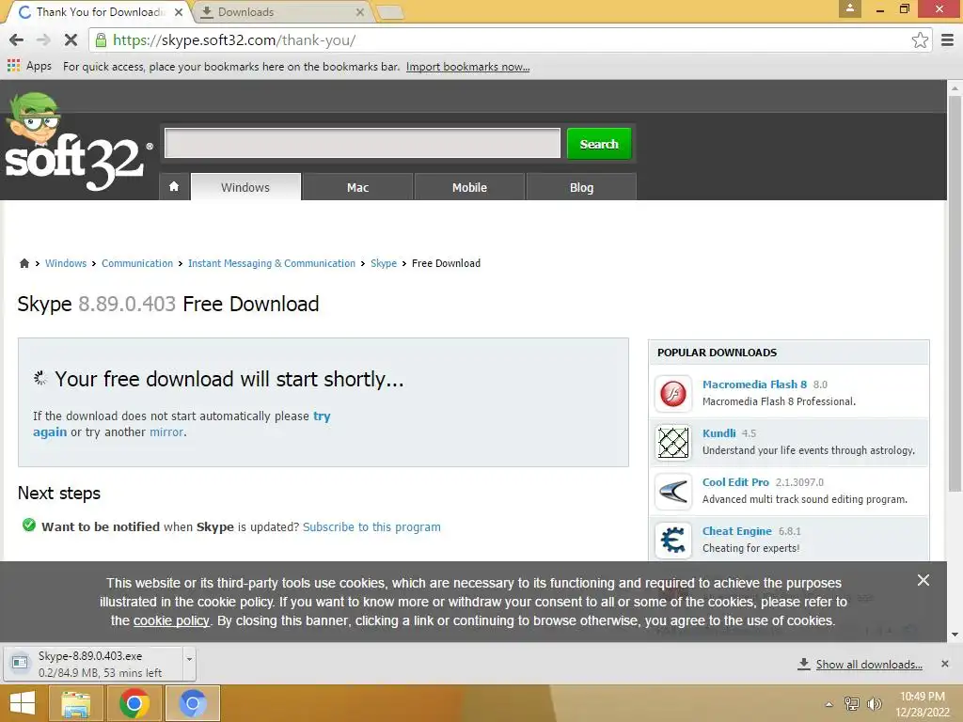Open the Windows Start button
Screen dimensions: 963x722
tap(23, 703)
